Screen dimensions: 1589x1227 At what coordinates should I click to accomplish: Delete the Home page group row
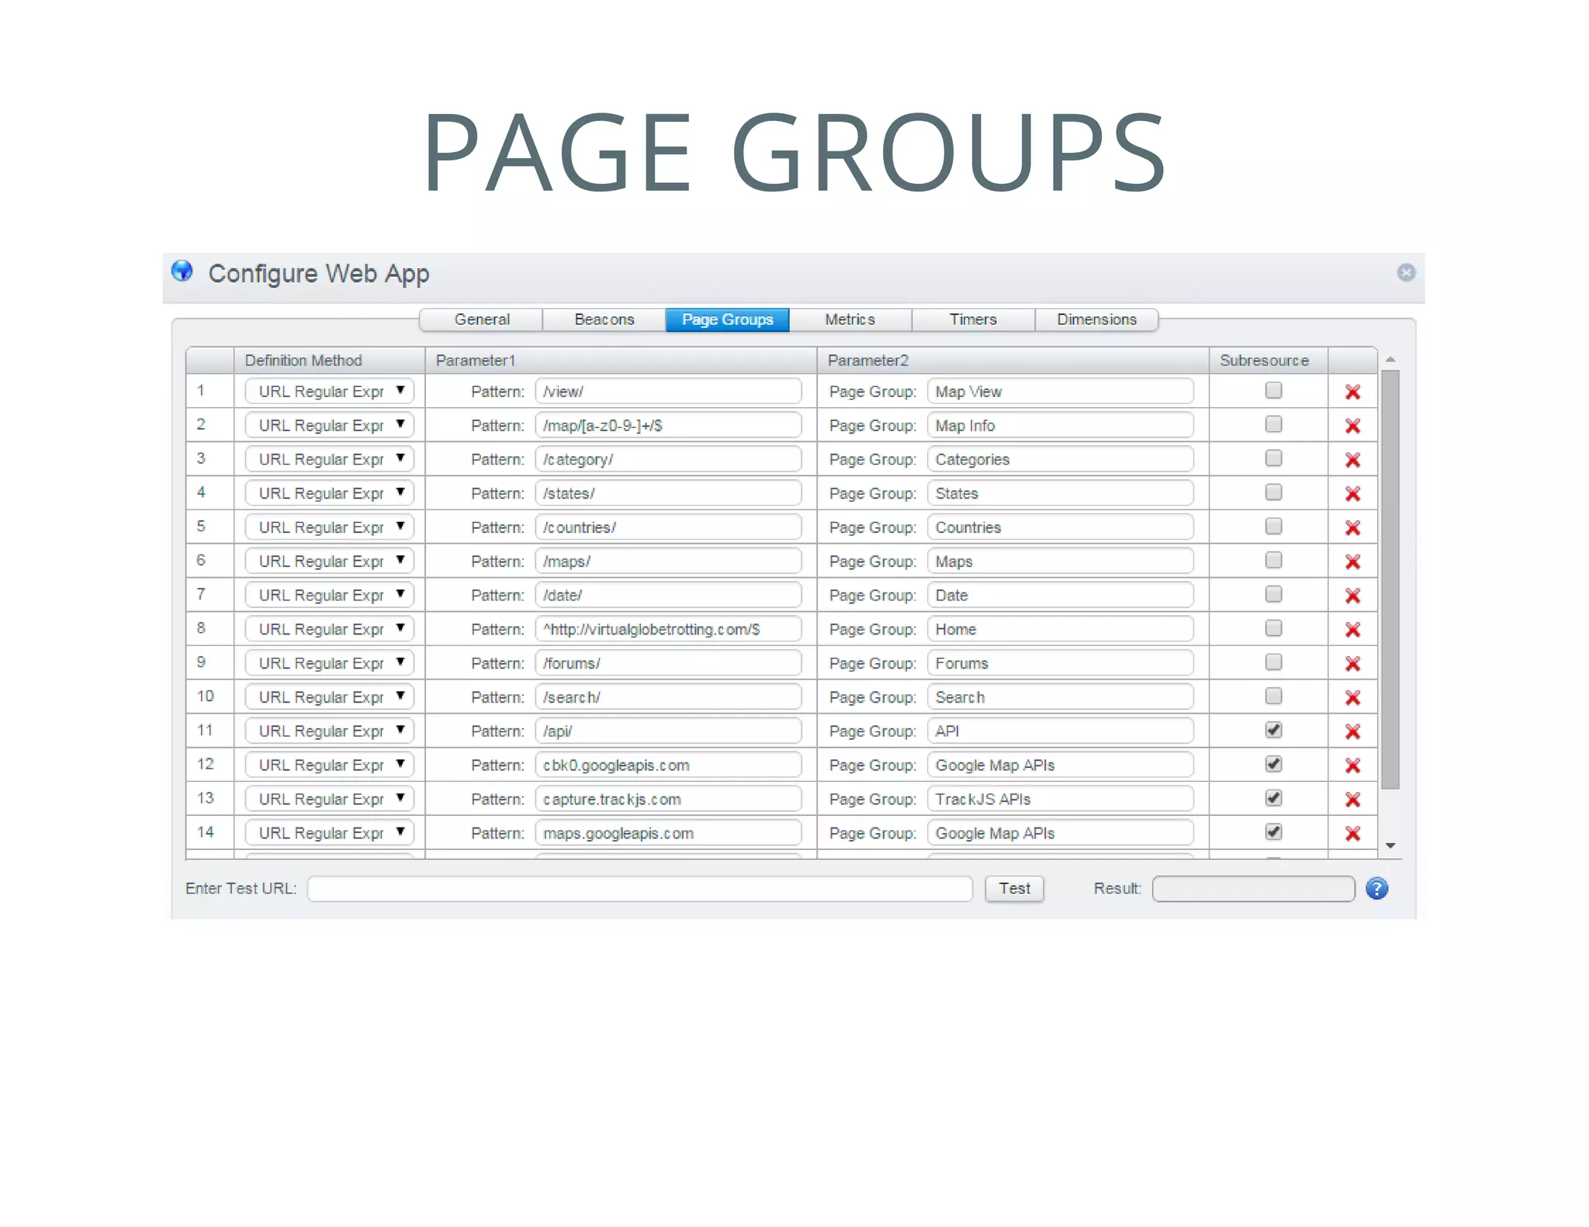coord(1352,630)
